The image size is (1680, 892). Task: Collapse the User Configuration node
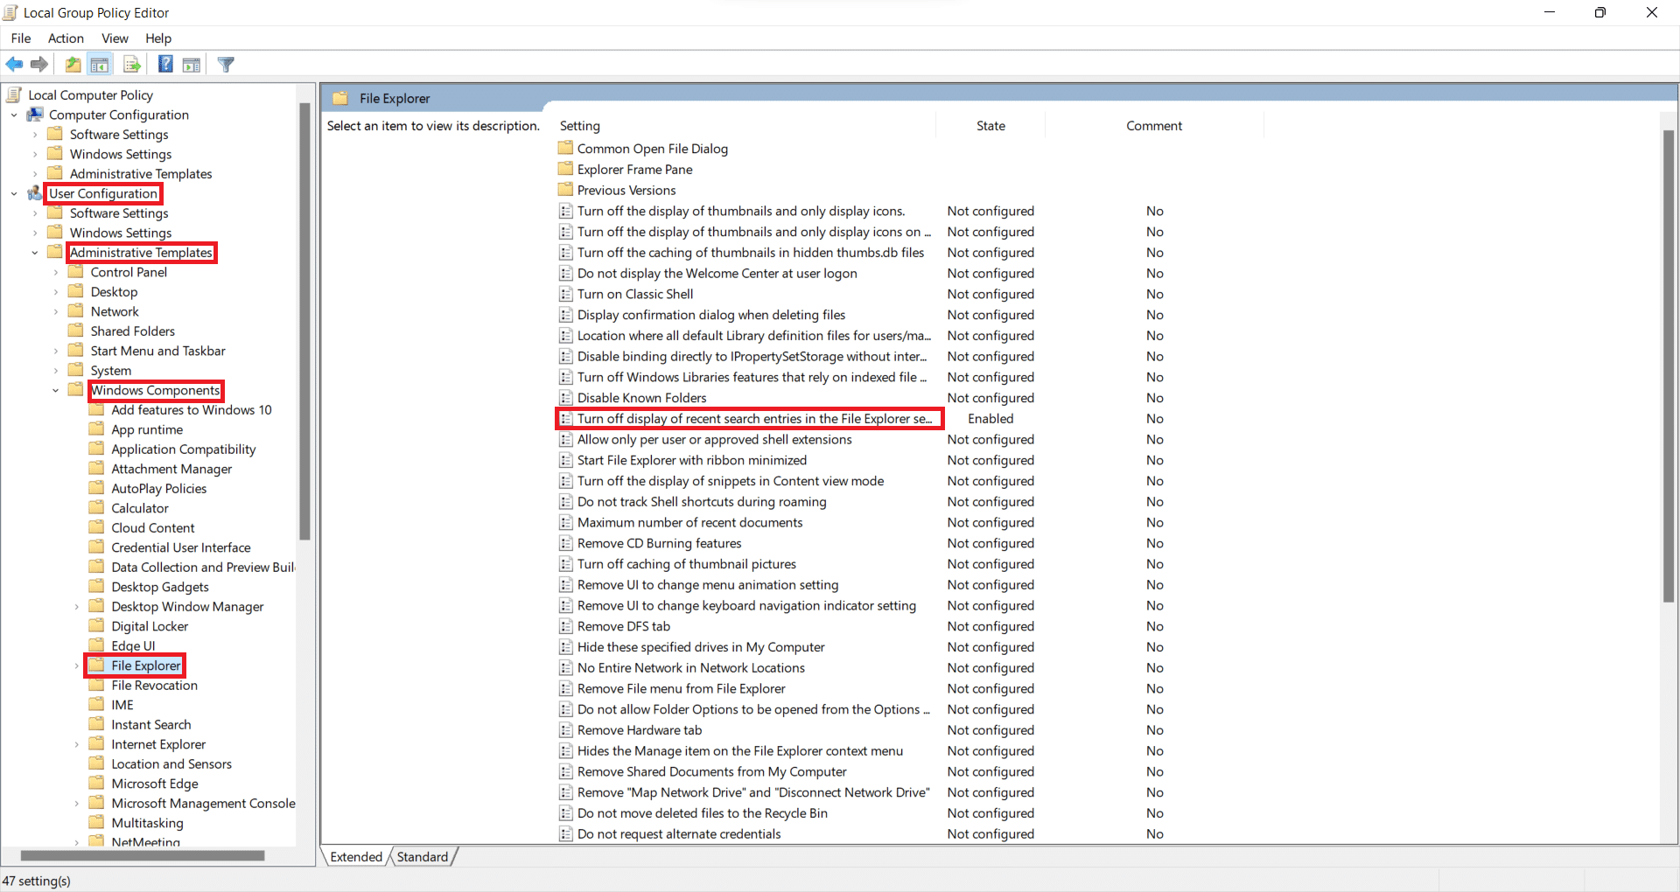(14, 193)
